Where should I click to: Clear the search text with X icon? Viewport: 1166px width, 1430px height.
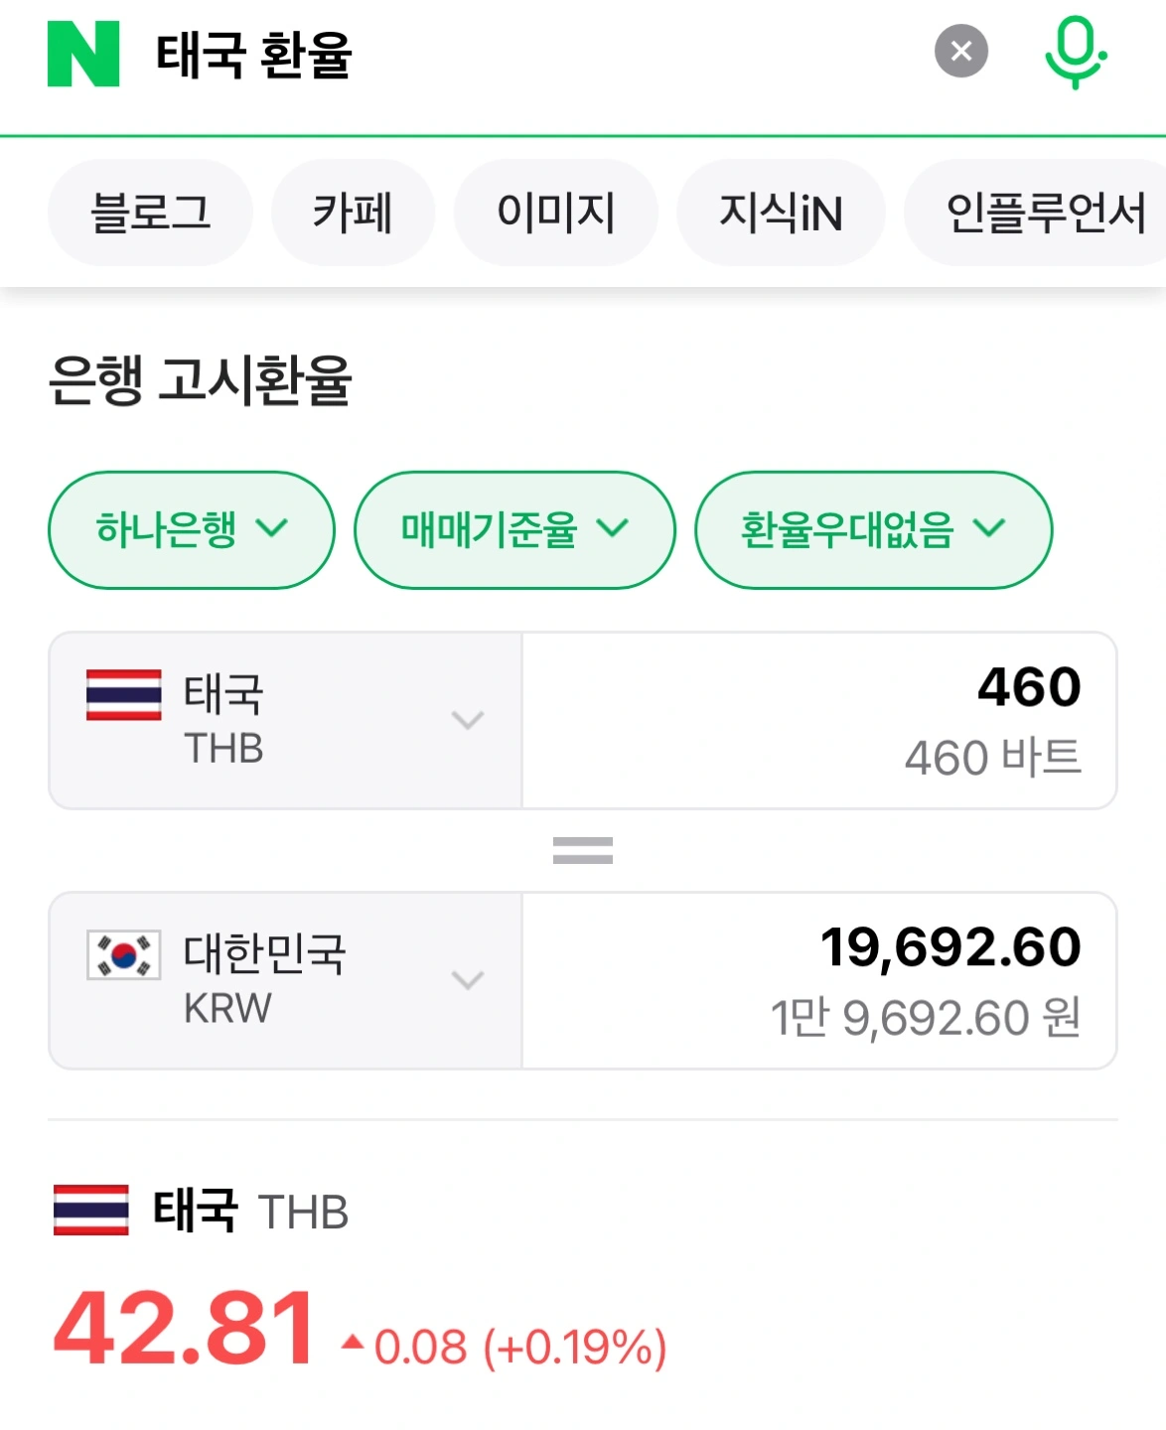click(960, 51)
